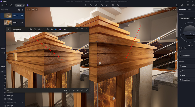Image resolution: width=195 pixels, height=107 pixels.
Task: Click the North Offset input field
Action: (x=187, y=51)
